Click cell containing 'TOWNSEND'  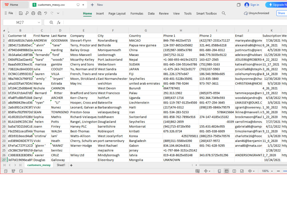(x=60, y=112)
